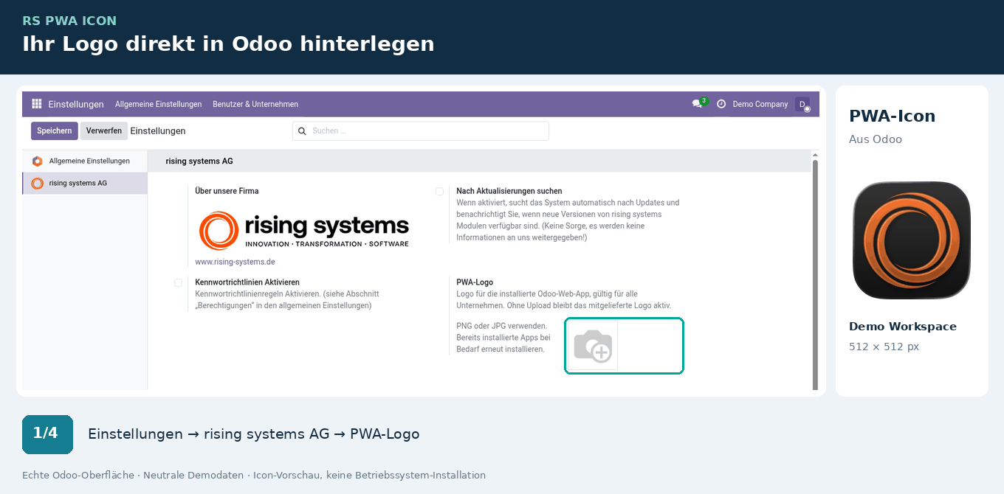Click the PWA-Logo setting label
Screen dimensions: 1004x494
(475, 282)
